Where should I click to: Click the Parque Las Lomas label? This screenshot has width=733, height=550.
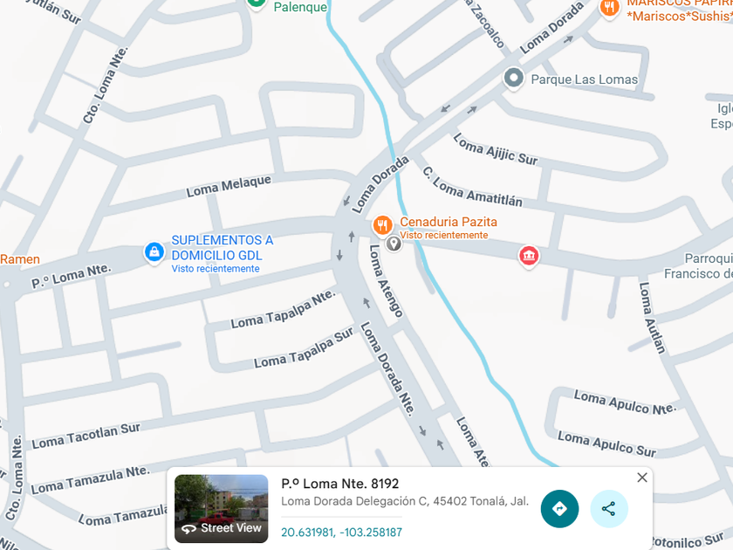click(x=585, y=79)
